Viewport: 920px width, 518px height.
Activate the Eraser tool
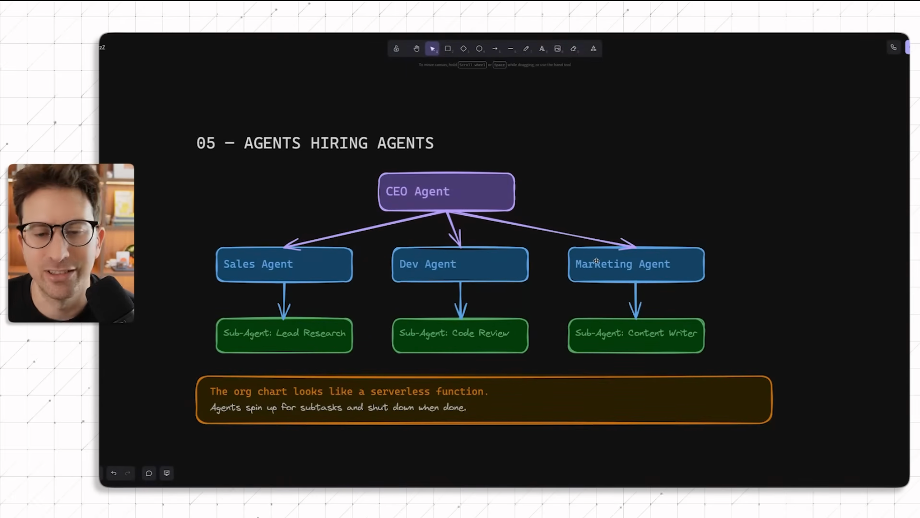click(x=573, y=49)
